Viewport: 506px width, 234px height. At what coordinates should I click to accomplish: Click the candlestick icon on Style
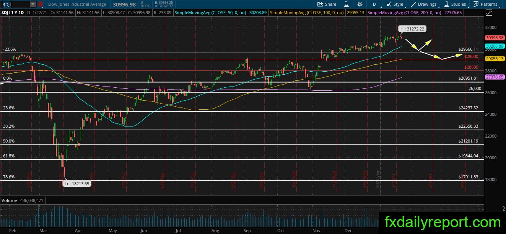click(x=389, y=4)
